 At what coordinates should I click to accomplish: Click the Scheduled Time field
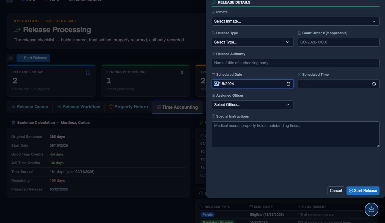(x=339, y=84)
